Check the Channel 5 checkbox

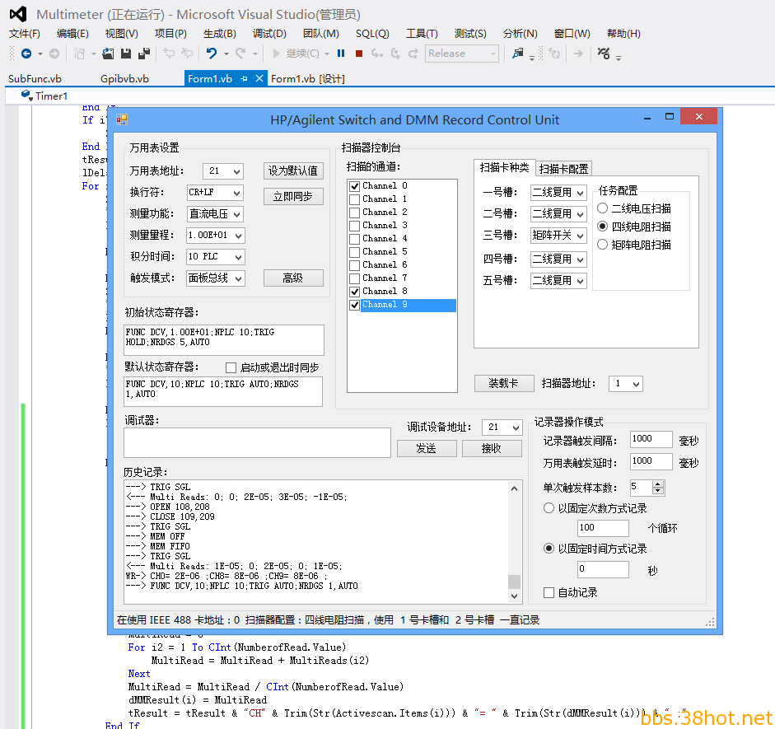(354, 253)
